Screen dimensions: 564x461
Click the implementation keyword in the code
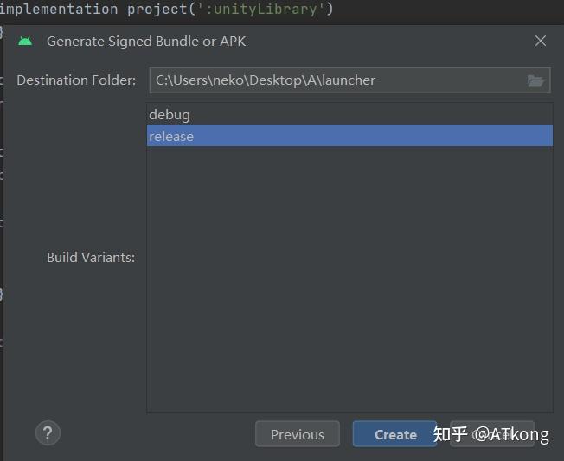[59, 10]
